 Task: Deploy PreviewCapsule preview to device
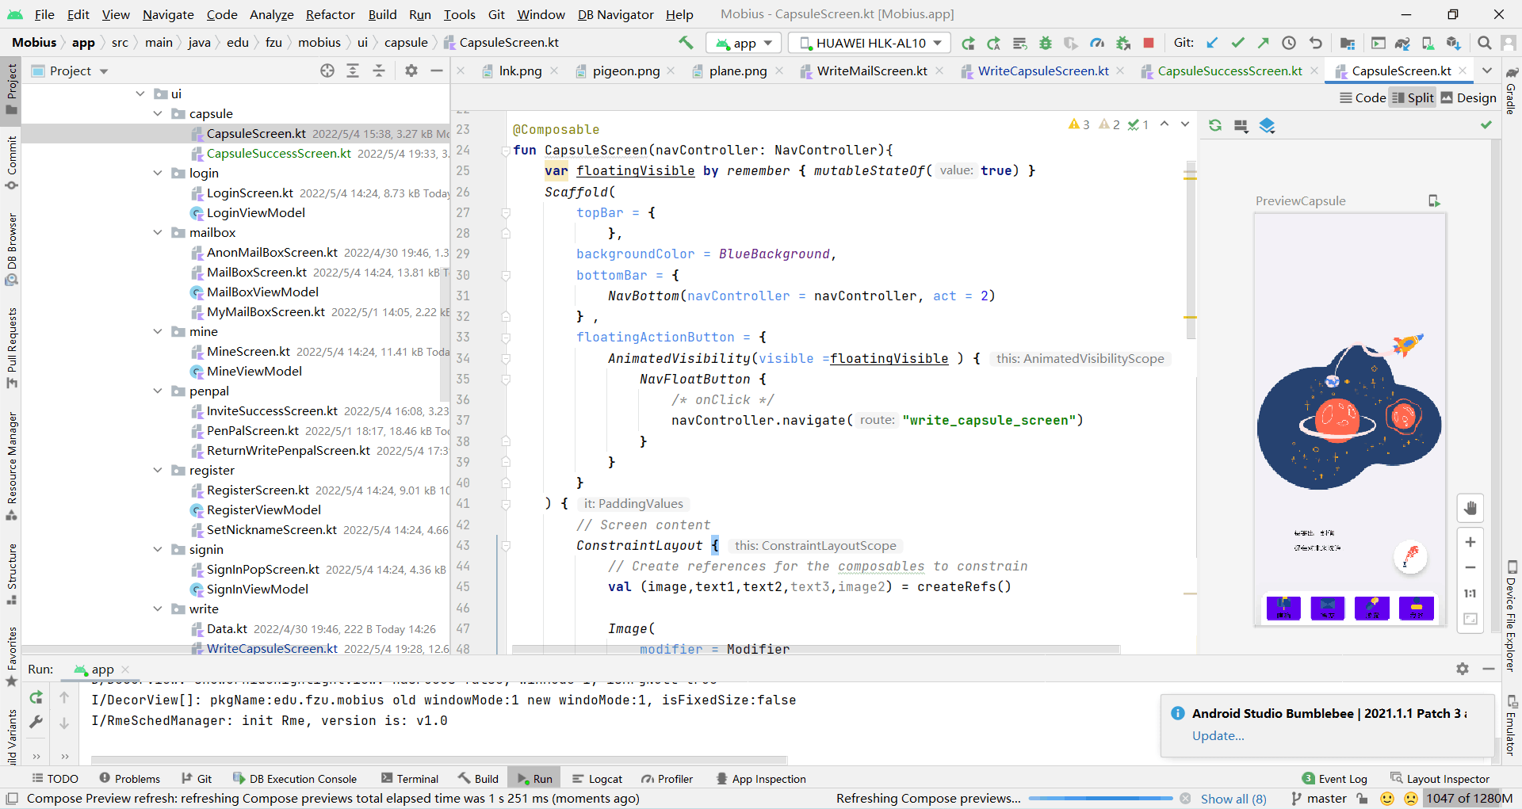[x=1434, y=200]
